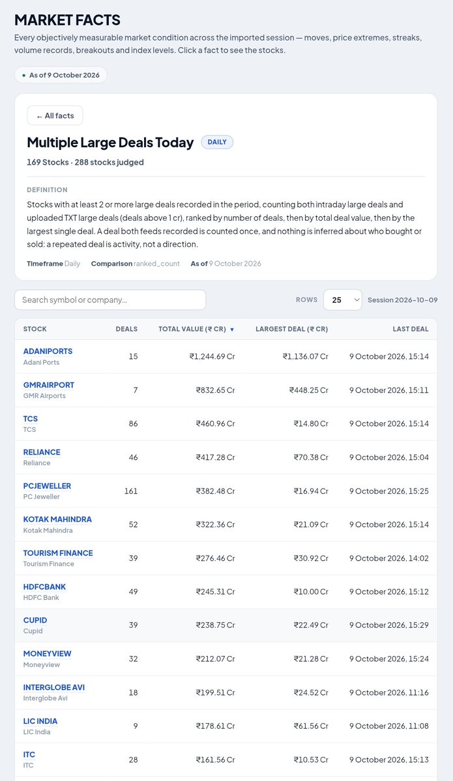The width and height of the screenshot is (453, 781).
Task: Open INTERGLOBE AVI stock link
Action: 54,687
